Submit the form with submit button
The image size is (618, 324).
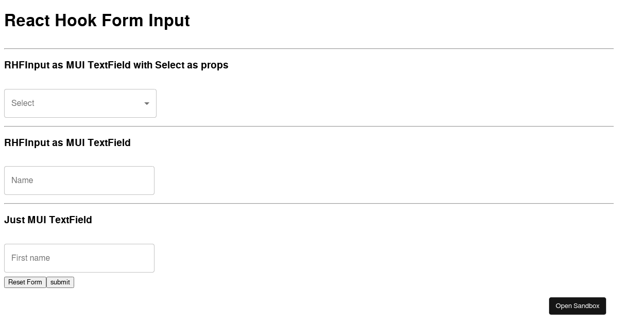[x=60, y=282]
